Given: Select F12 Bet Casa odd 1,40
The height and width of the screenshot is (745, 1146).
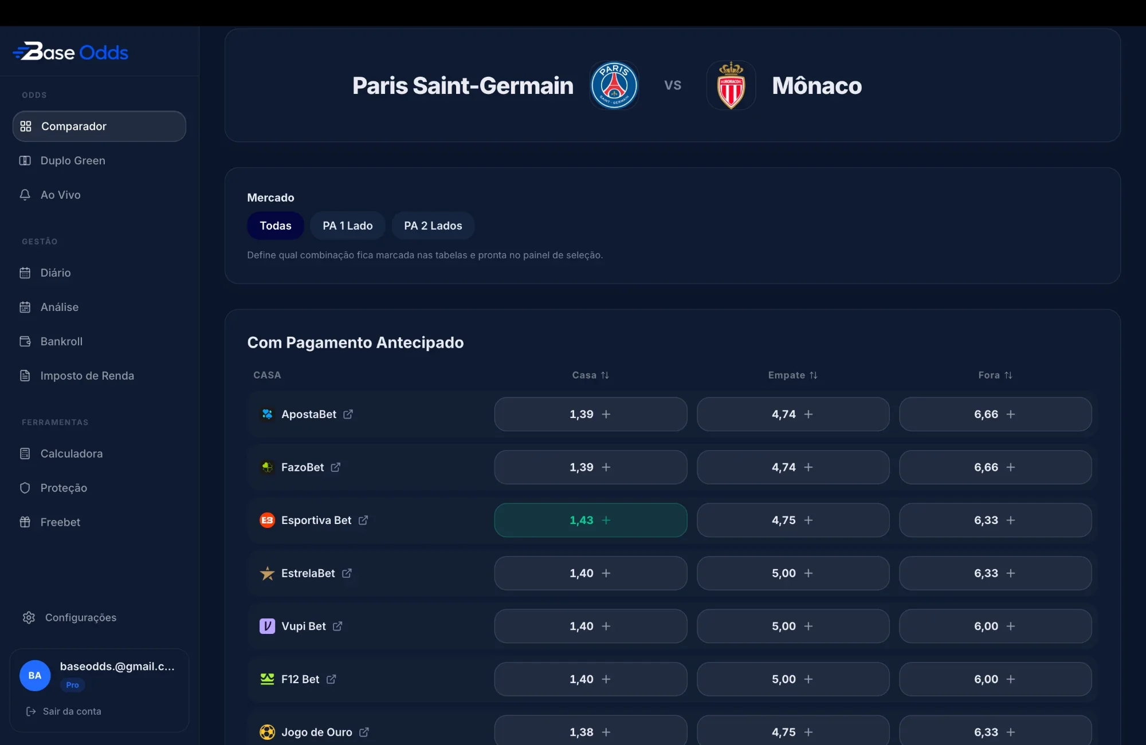Looking at the screenshot, I should coord(591,679).
